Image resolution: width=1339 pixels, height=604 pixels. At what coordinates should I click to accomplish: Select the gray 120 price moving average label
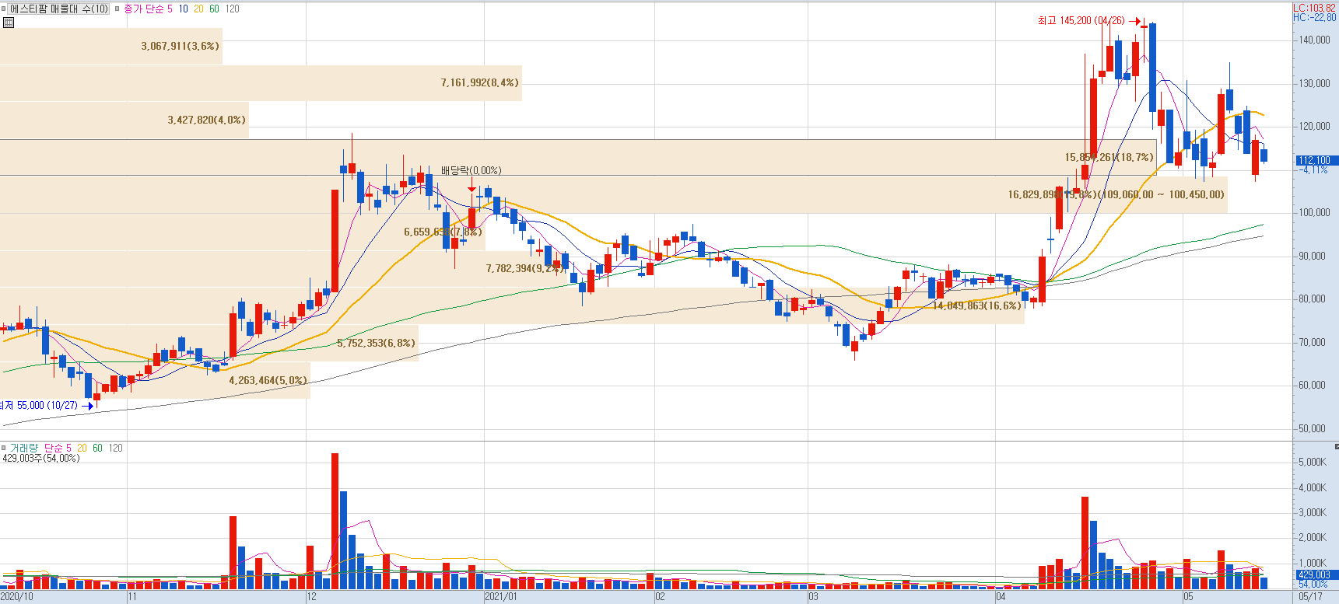click(x=233, y=9)
